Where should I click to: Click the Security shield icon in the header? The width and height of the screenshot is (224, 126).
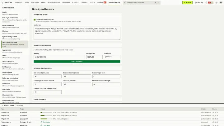point(196,2)
